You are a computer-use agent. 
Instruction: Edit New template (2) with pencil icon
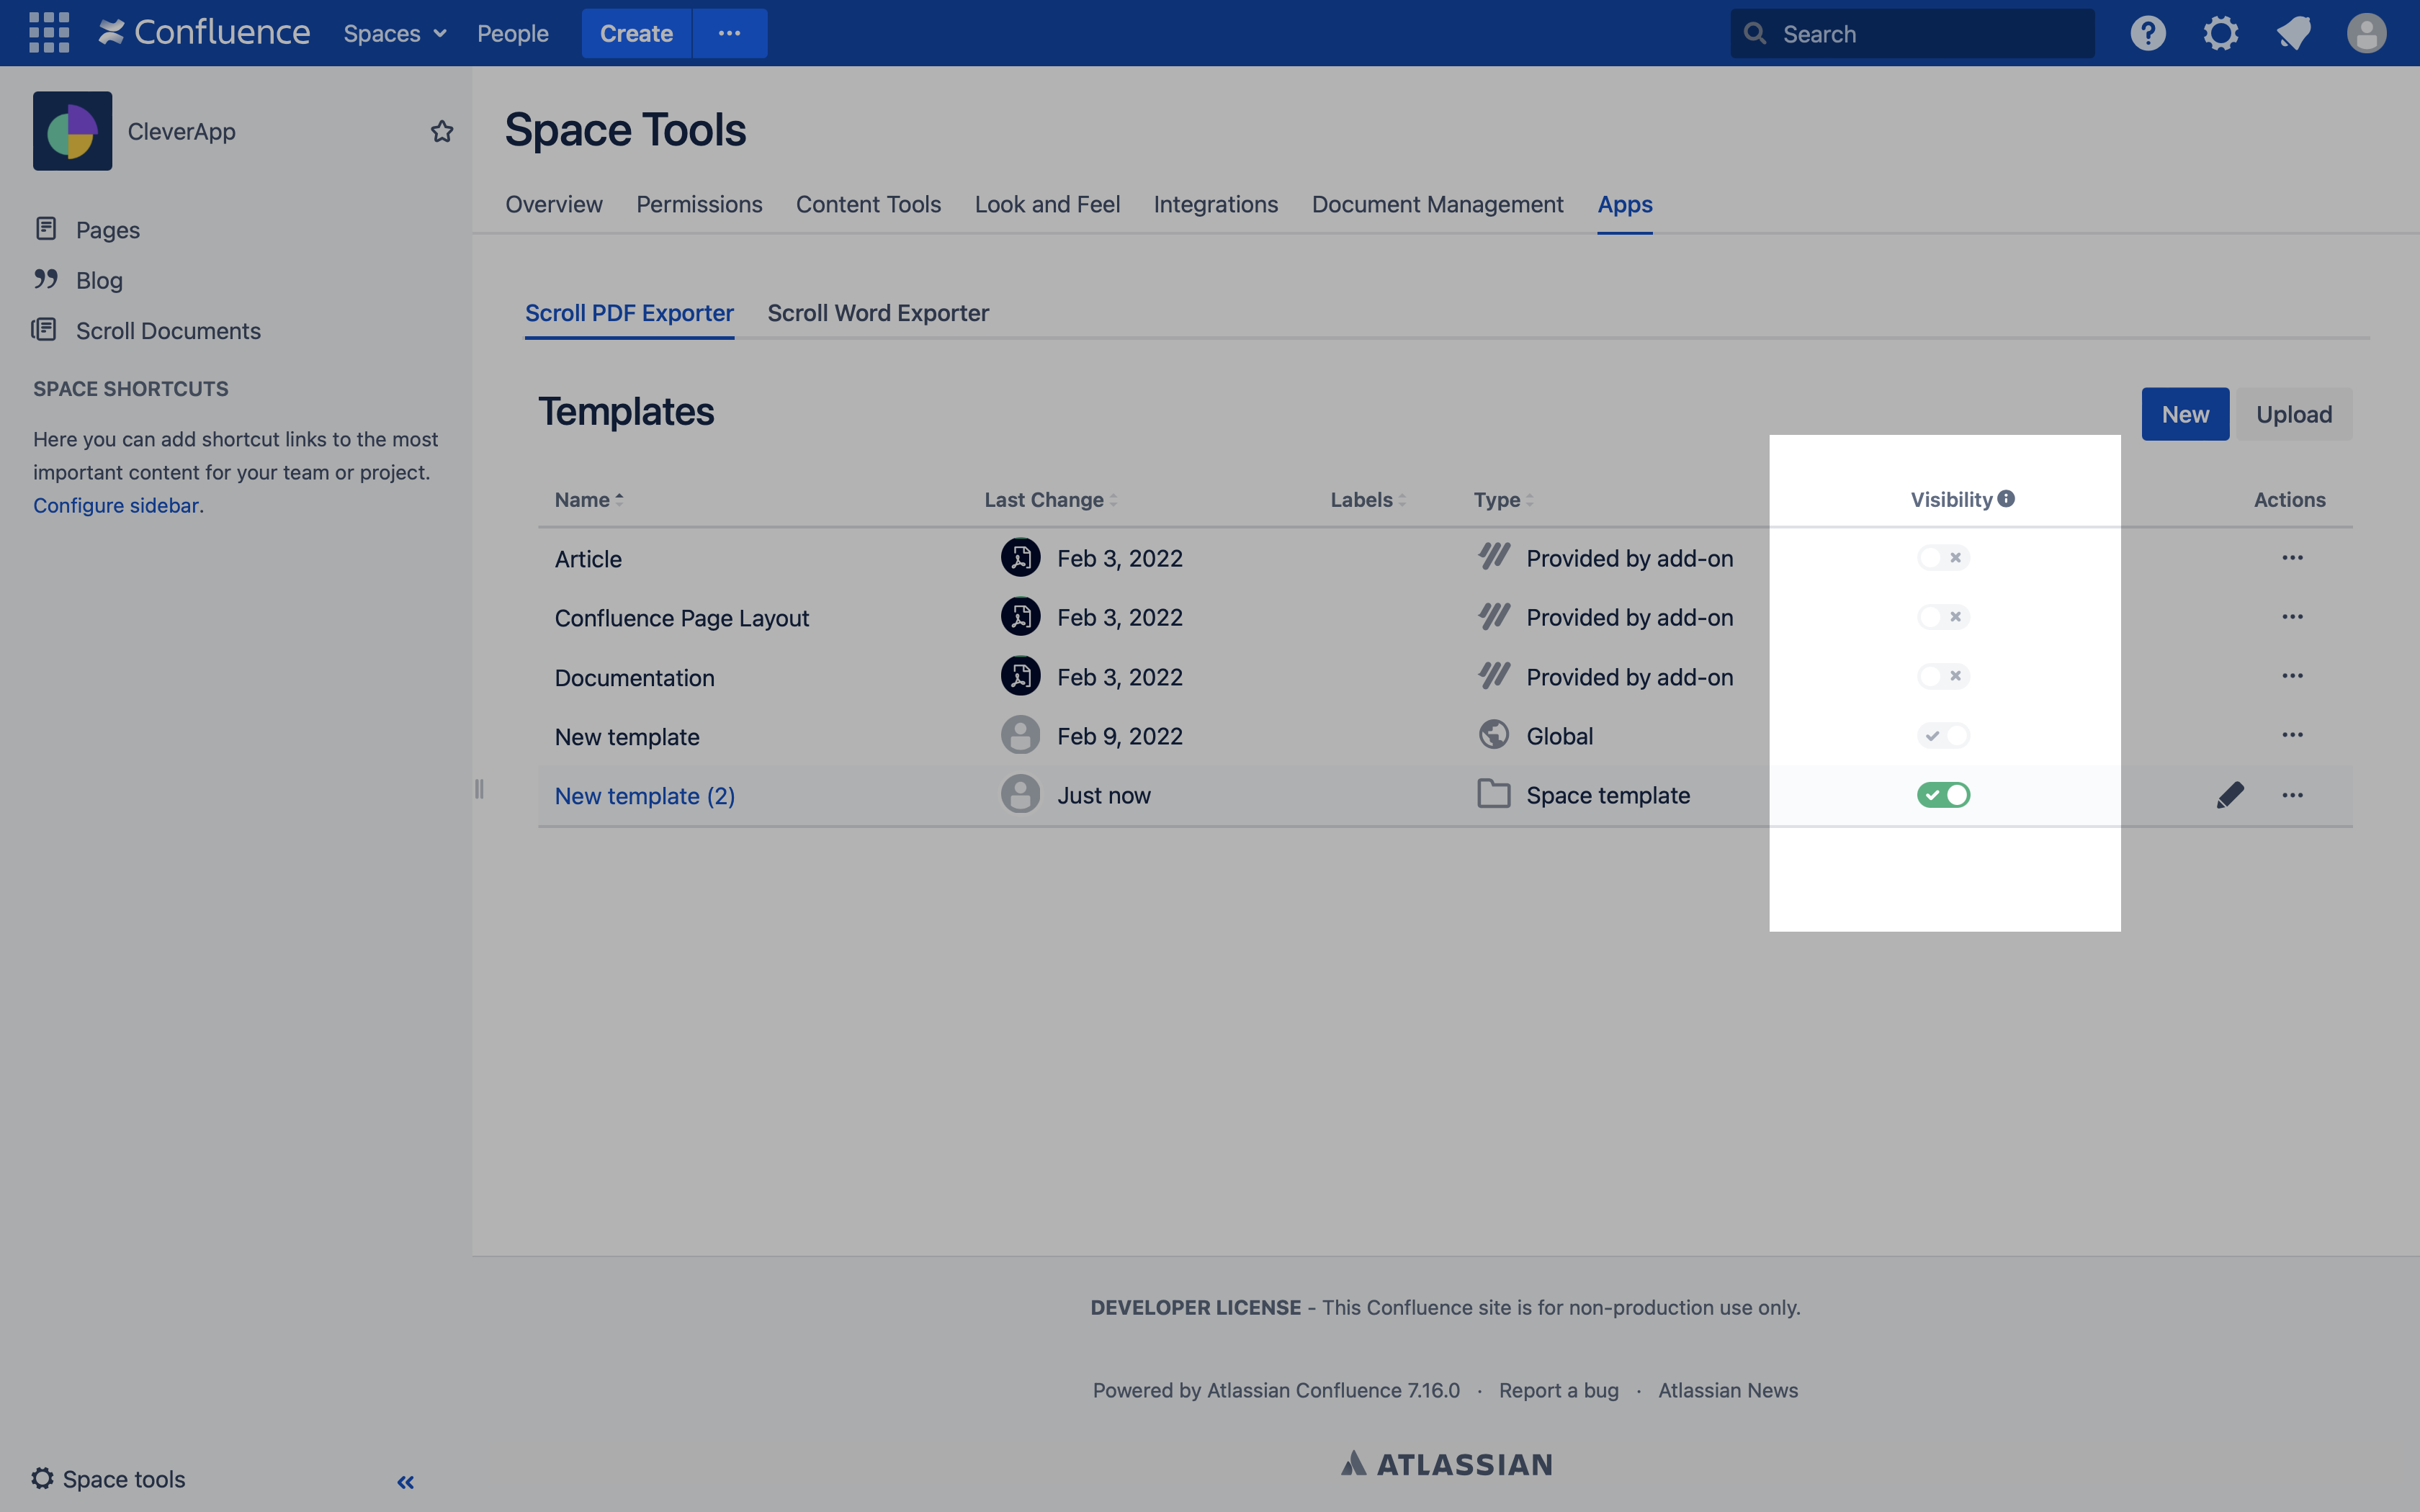tap(2229, 795)
